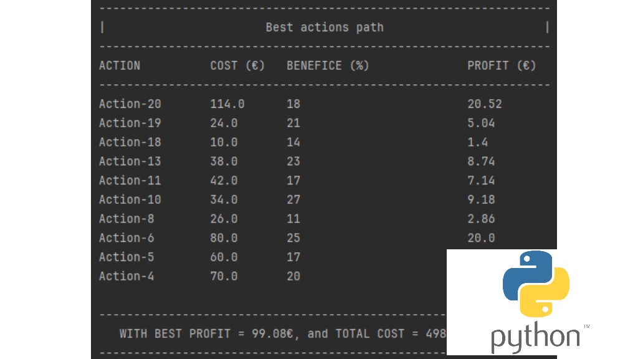
Task: Select the Action-6 row label
Action: [x=126, y=238]
